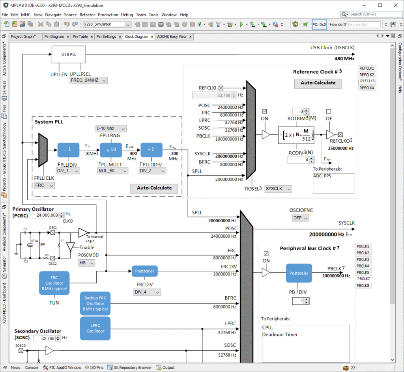Select the REFCLK4 button

pyautogui.click(x=367, y=88)
